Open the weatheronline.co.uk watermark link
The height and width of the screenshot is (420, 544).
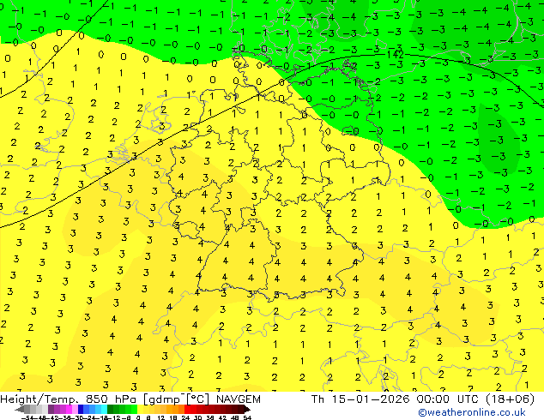pos(472,413)
